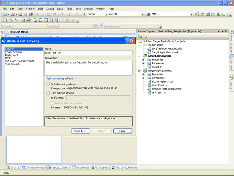Select Deployment in the settings list

tap(12, 55)
